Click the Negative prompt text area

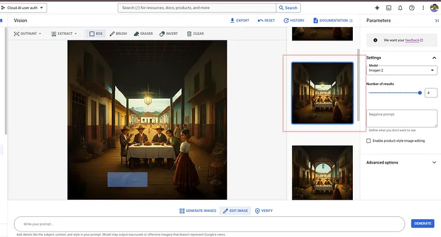[x=402, y=118]
